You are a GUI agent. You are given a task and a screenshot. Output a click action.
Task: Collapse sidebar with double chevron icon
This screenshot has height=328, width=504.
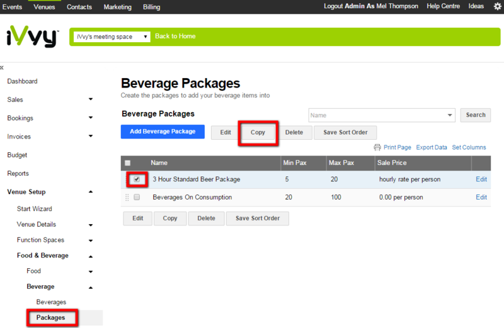2,67
